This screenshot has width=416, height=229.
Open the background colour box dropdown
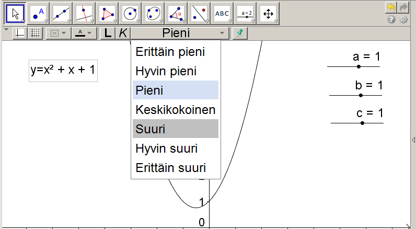(x=58, y=33)
